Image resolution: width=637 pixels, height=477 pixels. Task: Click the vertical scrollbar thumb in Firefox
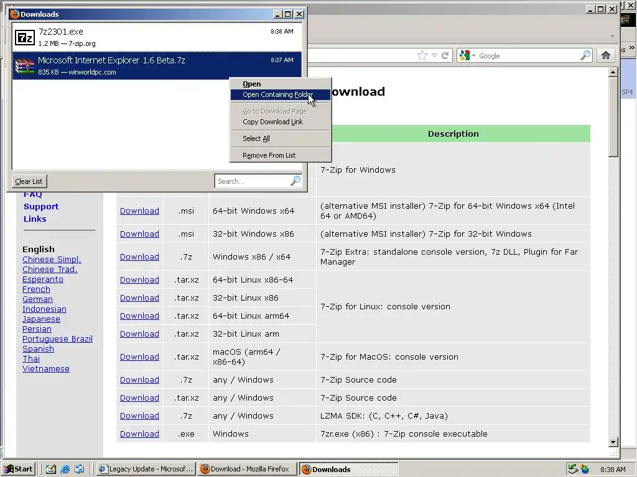[x=613, y=117]
